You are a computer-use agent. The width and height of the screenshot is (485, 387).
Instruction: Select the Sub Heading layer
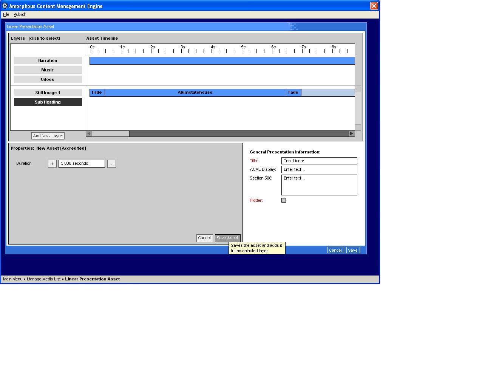point(48,102)
